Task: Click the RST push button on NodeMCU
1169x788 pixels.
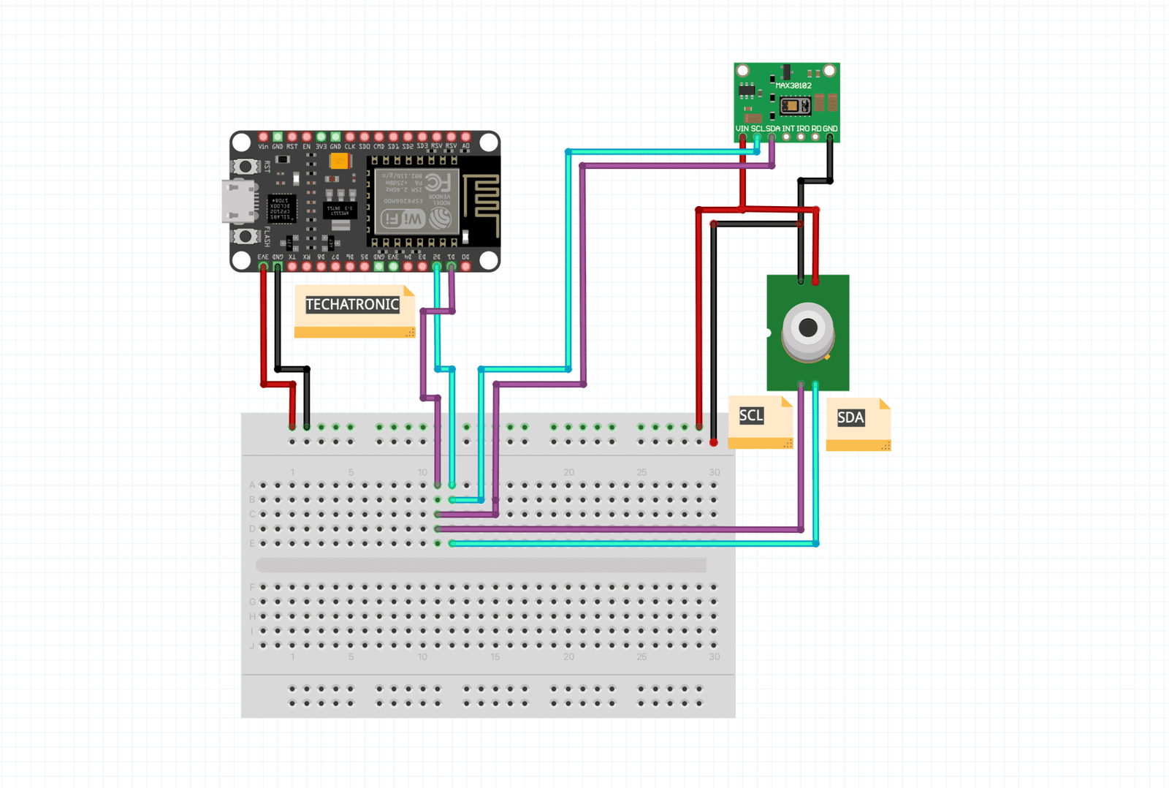Action: click(245, 167)
